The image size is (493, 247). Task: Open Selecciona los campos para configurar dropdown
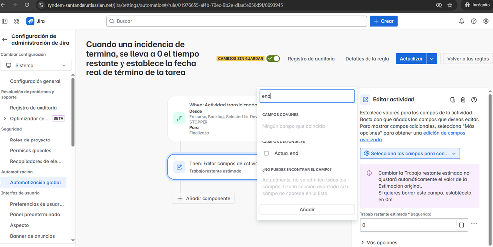point(410,153)
